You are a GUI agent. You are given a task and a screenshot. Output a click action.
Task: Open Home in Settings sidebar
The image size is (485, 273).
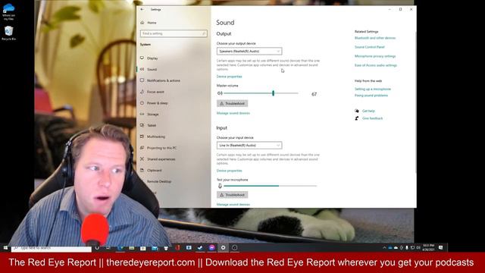152,23
